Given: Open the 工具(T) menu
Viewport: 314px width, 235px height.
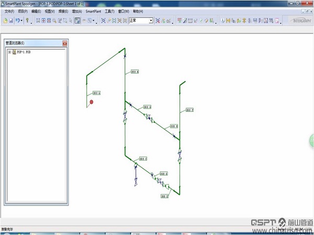Looking at the screenshot, I should click(109, 11).
